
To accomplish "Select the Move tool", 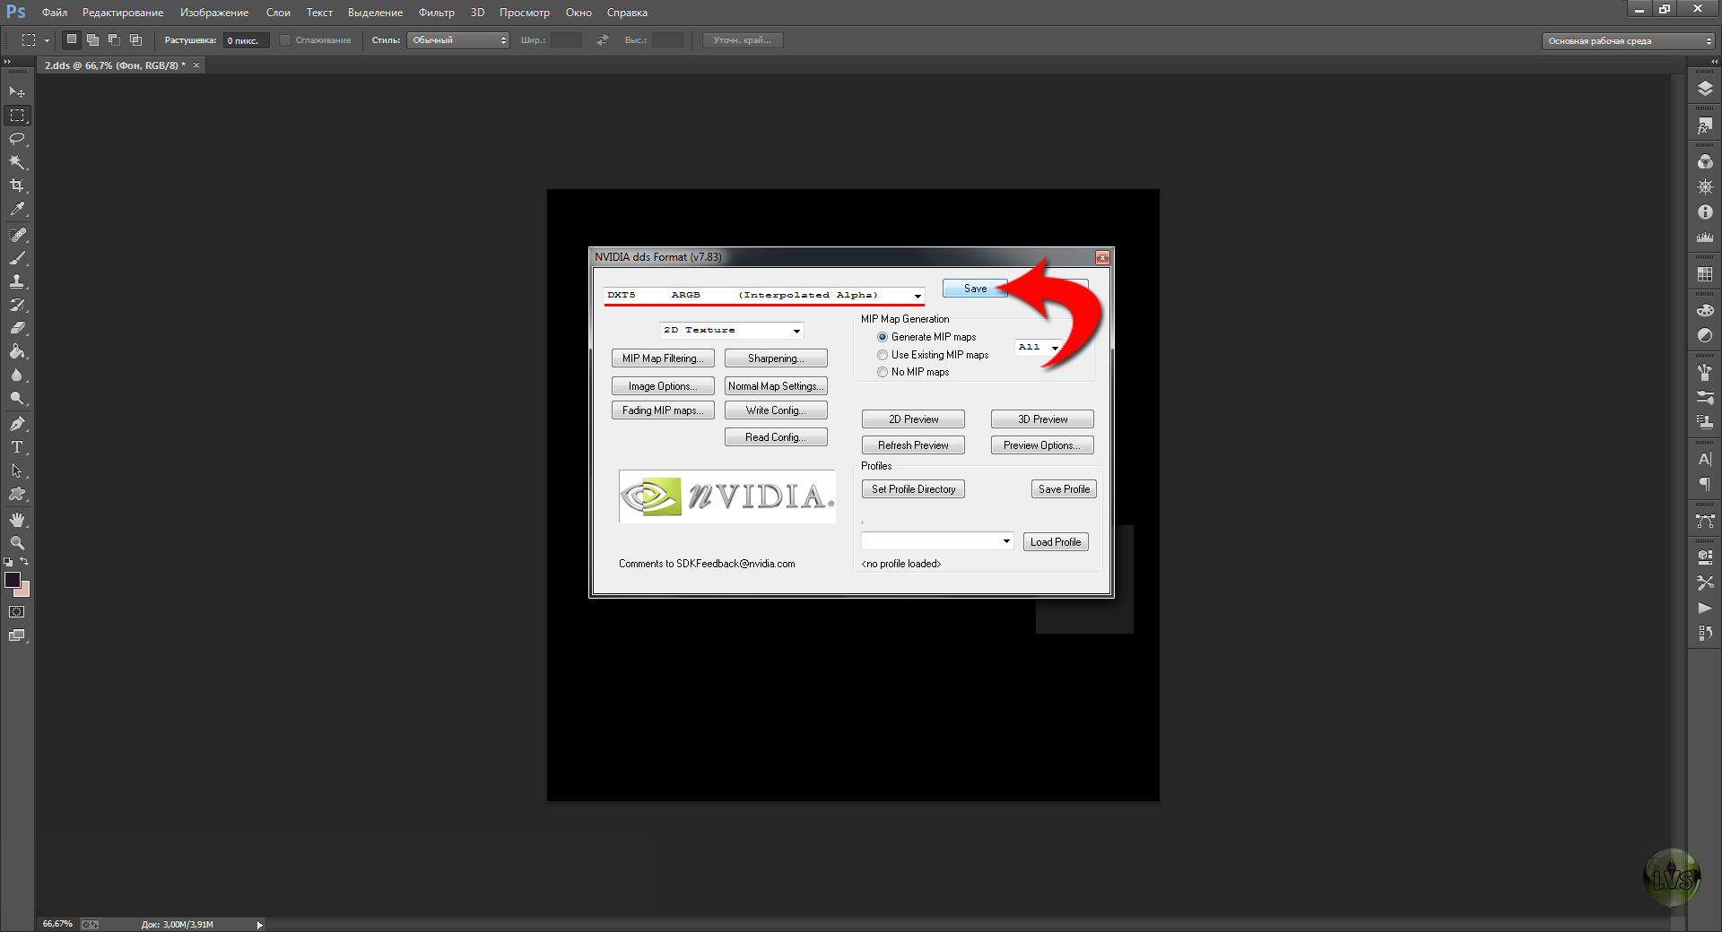I will click(x=17, y=92).
